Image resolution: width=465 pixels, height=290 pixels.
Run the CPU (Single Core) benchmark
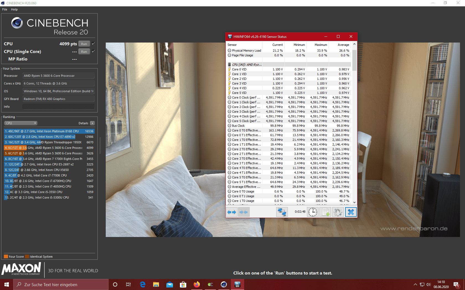pyautogui.click(x=84, y=51)
